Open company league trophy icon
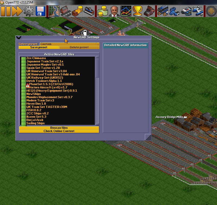The width and height of the screenshot is (217, 205). [138, 11]
